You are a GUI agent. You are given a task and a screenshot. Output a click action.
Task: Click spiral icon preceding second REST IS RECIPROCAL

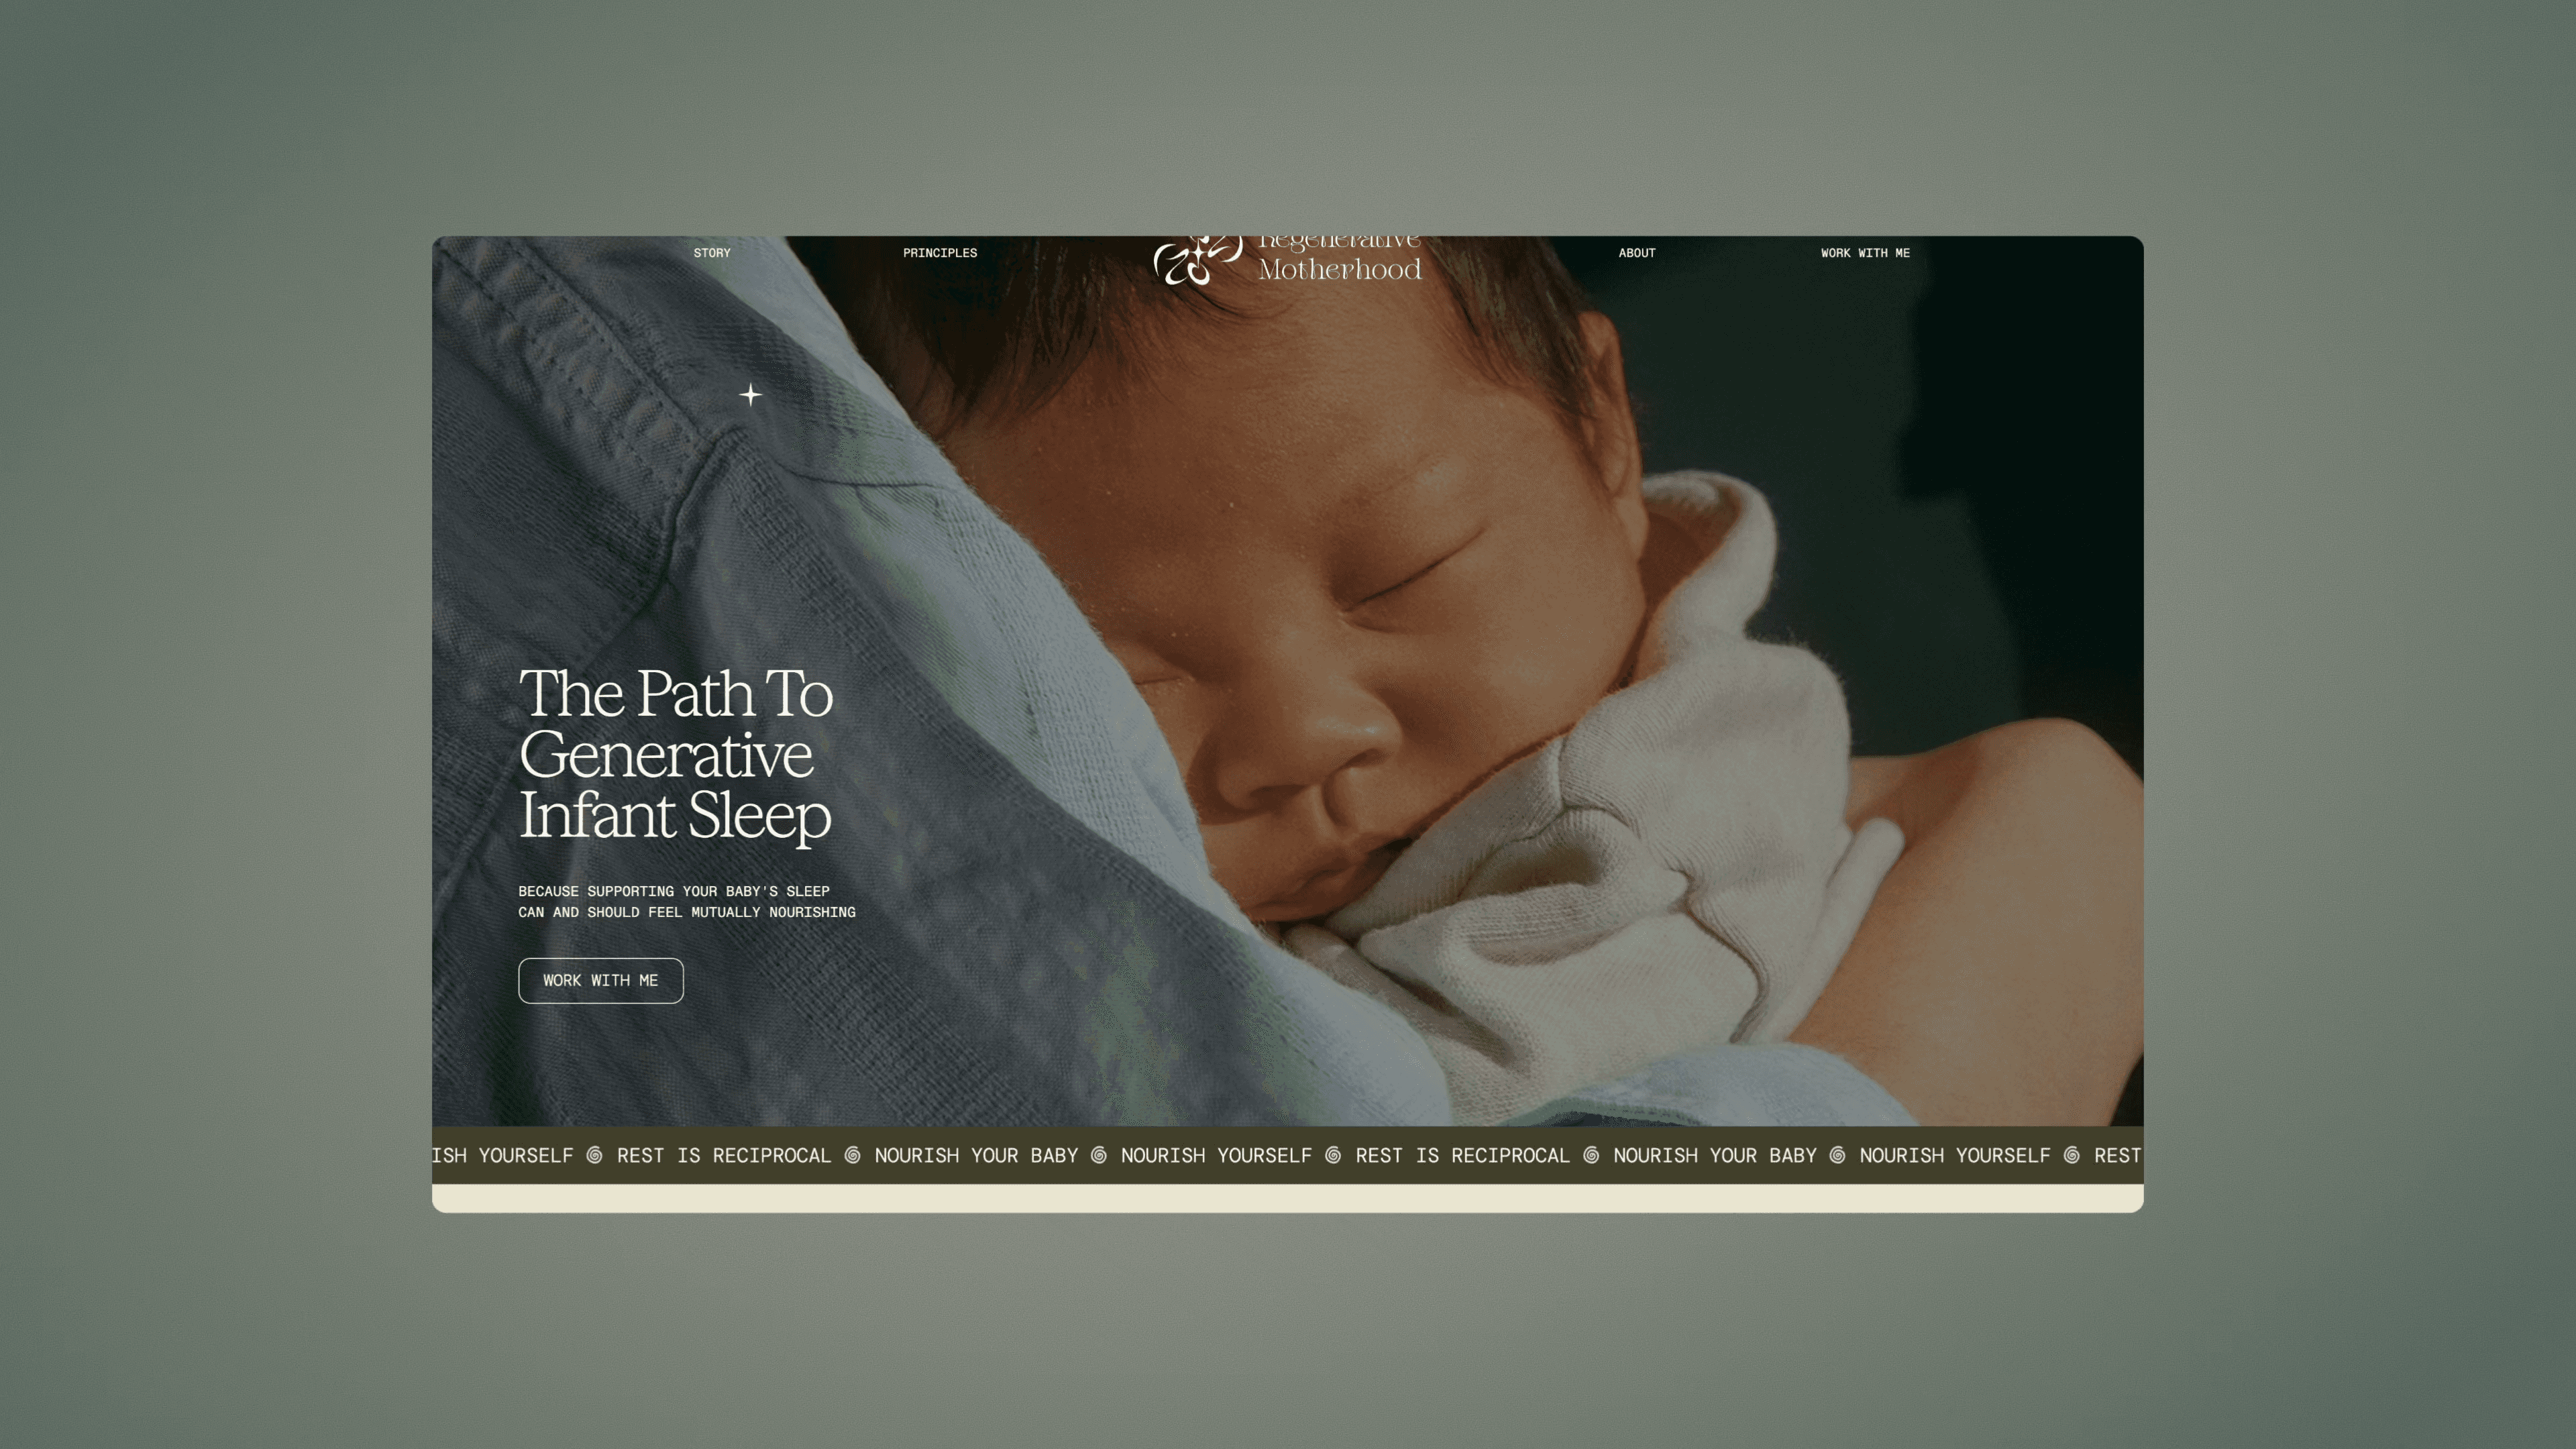pos(1332,1155)
